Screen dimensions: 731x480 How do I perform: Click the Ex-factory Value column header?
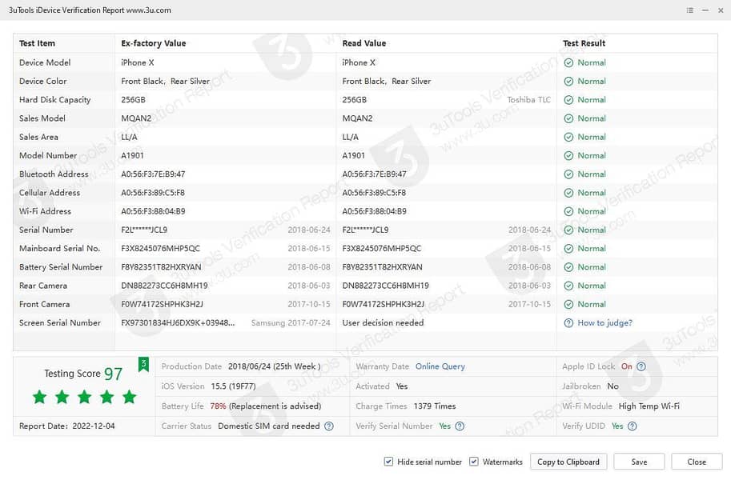click(x=154, y=43)
